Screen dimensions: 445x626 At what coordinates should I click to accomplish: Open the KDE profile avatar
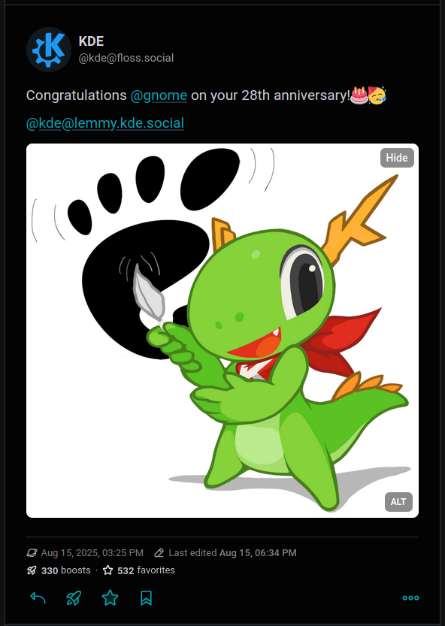click(49, 50)
